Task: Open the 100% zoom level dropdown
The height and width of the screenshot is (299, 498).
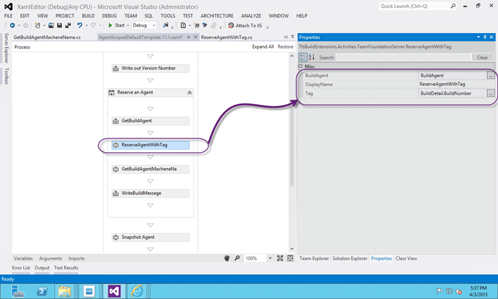Action: click(270, 259)
